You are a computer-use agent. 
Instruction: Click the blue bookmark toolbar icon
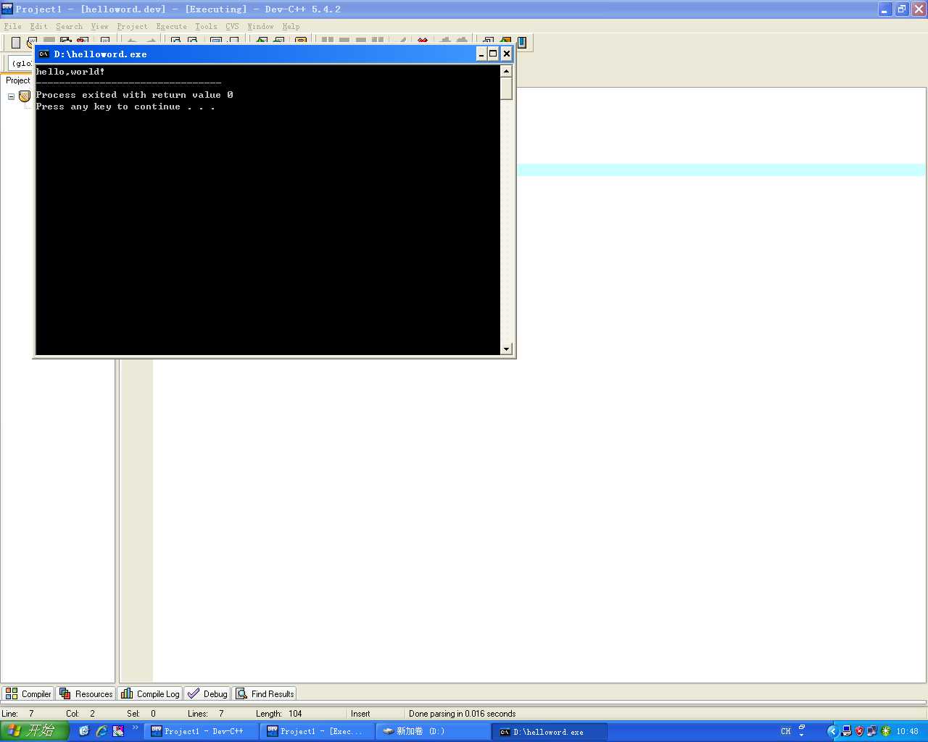click(521, 42)
